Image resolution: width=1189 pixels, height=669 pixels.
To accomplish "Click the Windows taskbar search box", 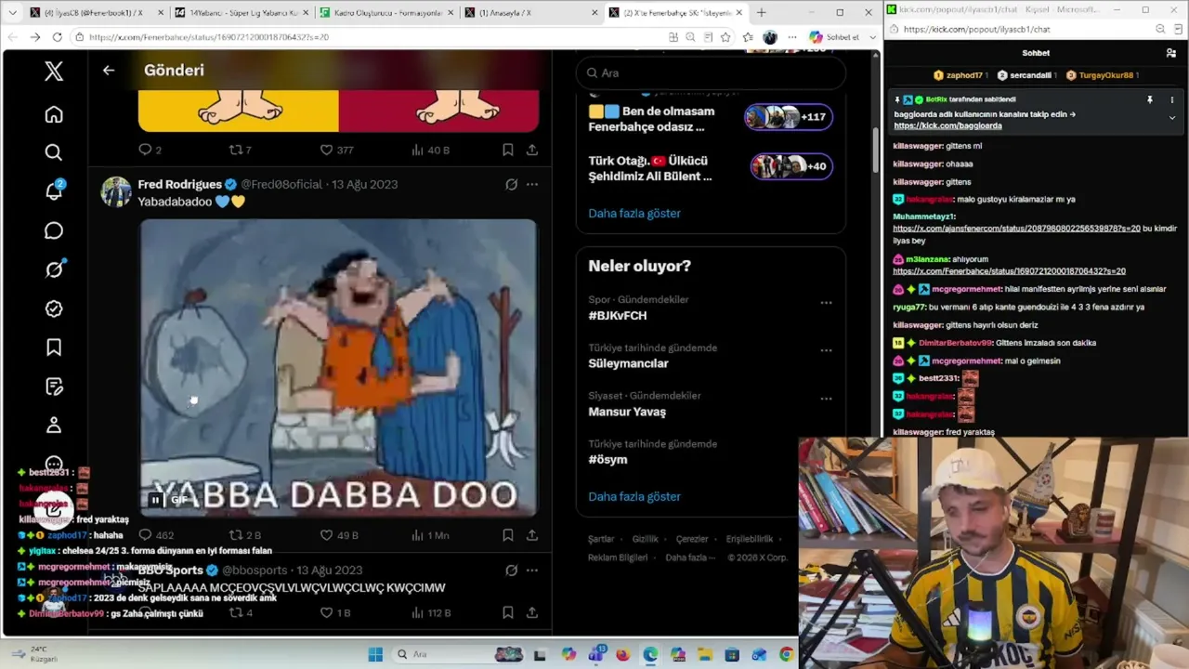I will pos(459,654).
